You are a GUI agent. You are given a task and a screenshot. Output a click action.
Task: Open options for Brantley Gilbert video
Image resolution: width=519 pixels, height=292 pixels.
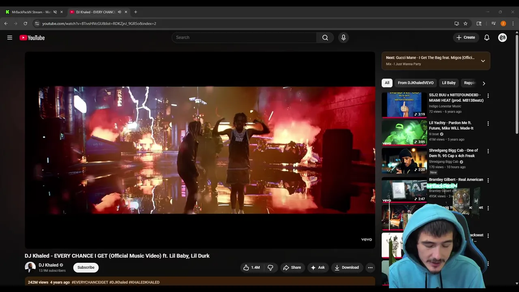tap(488, 180)
